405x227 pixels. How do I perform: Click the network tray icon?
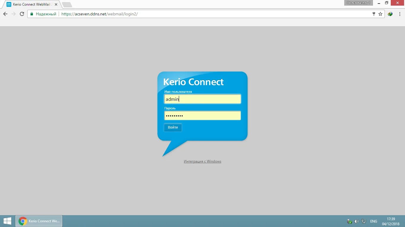click(364, 221)
